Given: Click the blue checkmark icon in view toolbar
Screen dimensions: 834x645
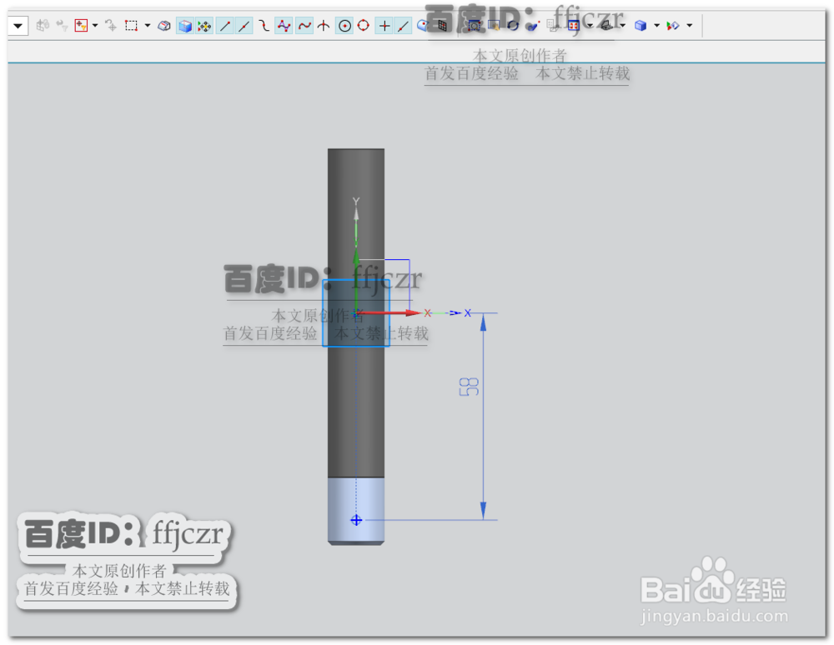Looking at the screenshot, I should pos(532,26).
